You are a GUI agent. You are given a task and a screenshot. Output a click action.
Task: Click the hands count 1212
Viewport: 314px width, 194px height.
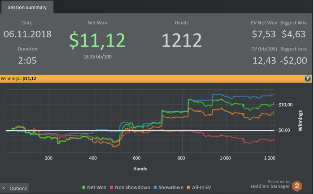coord(182,40)
